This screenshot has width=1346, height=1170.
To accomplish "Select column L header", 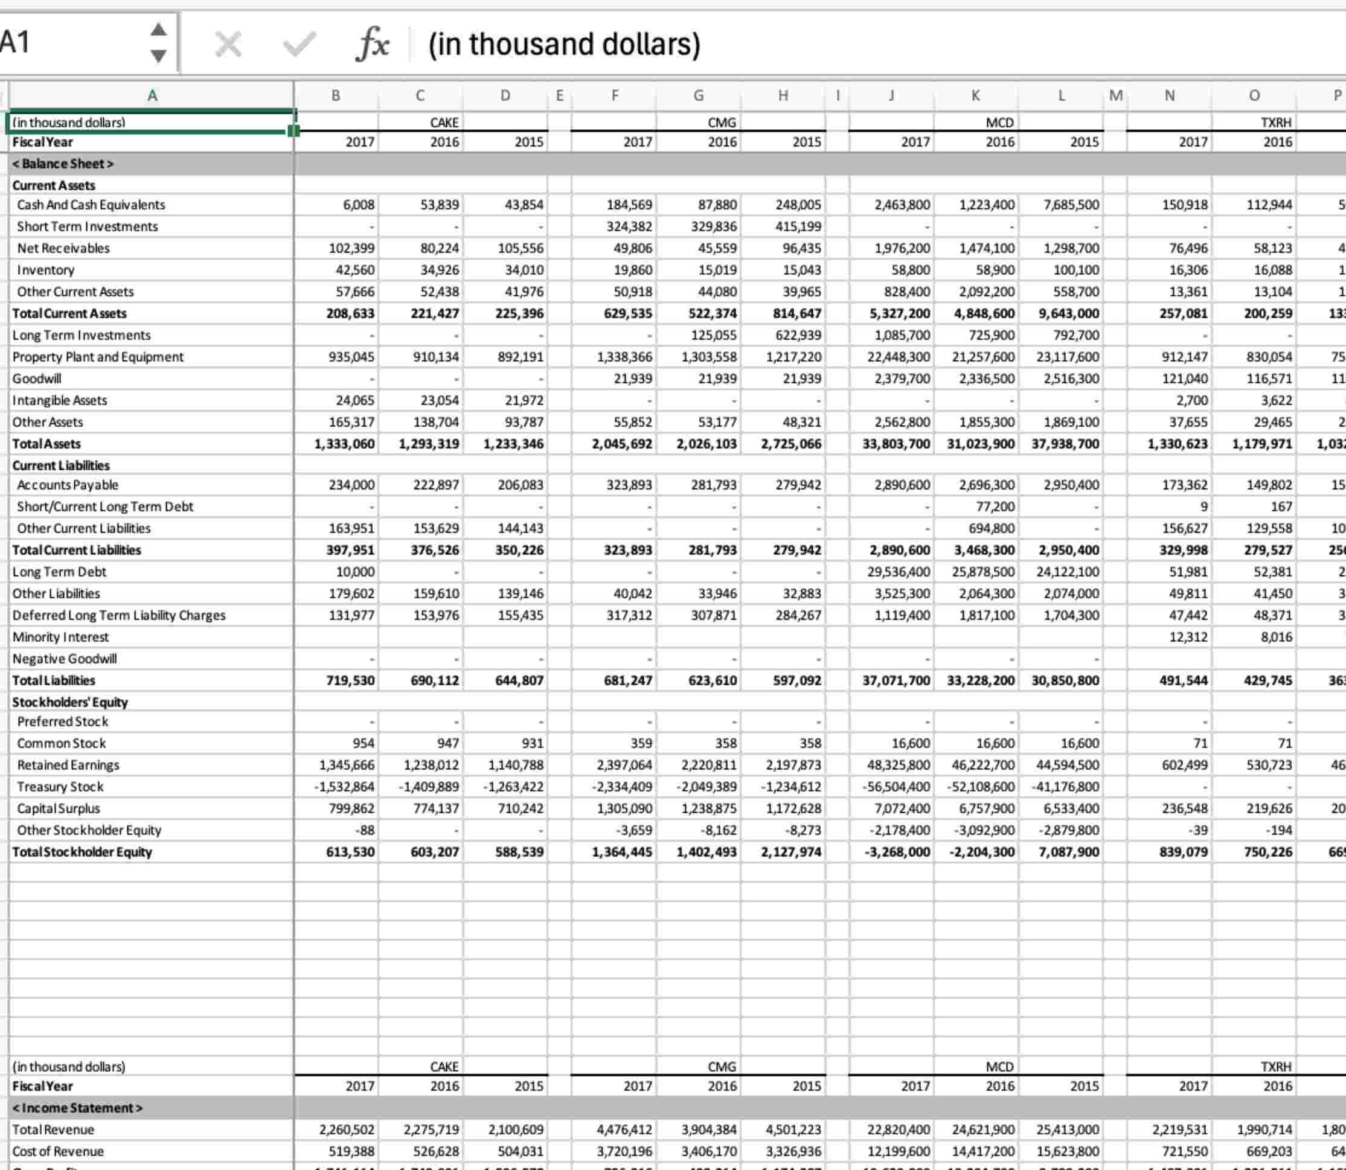I will (x=1061, y=96).
